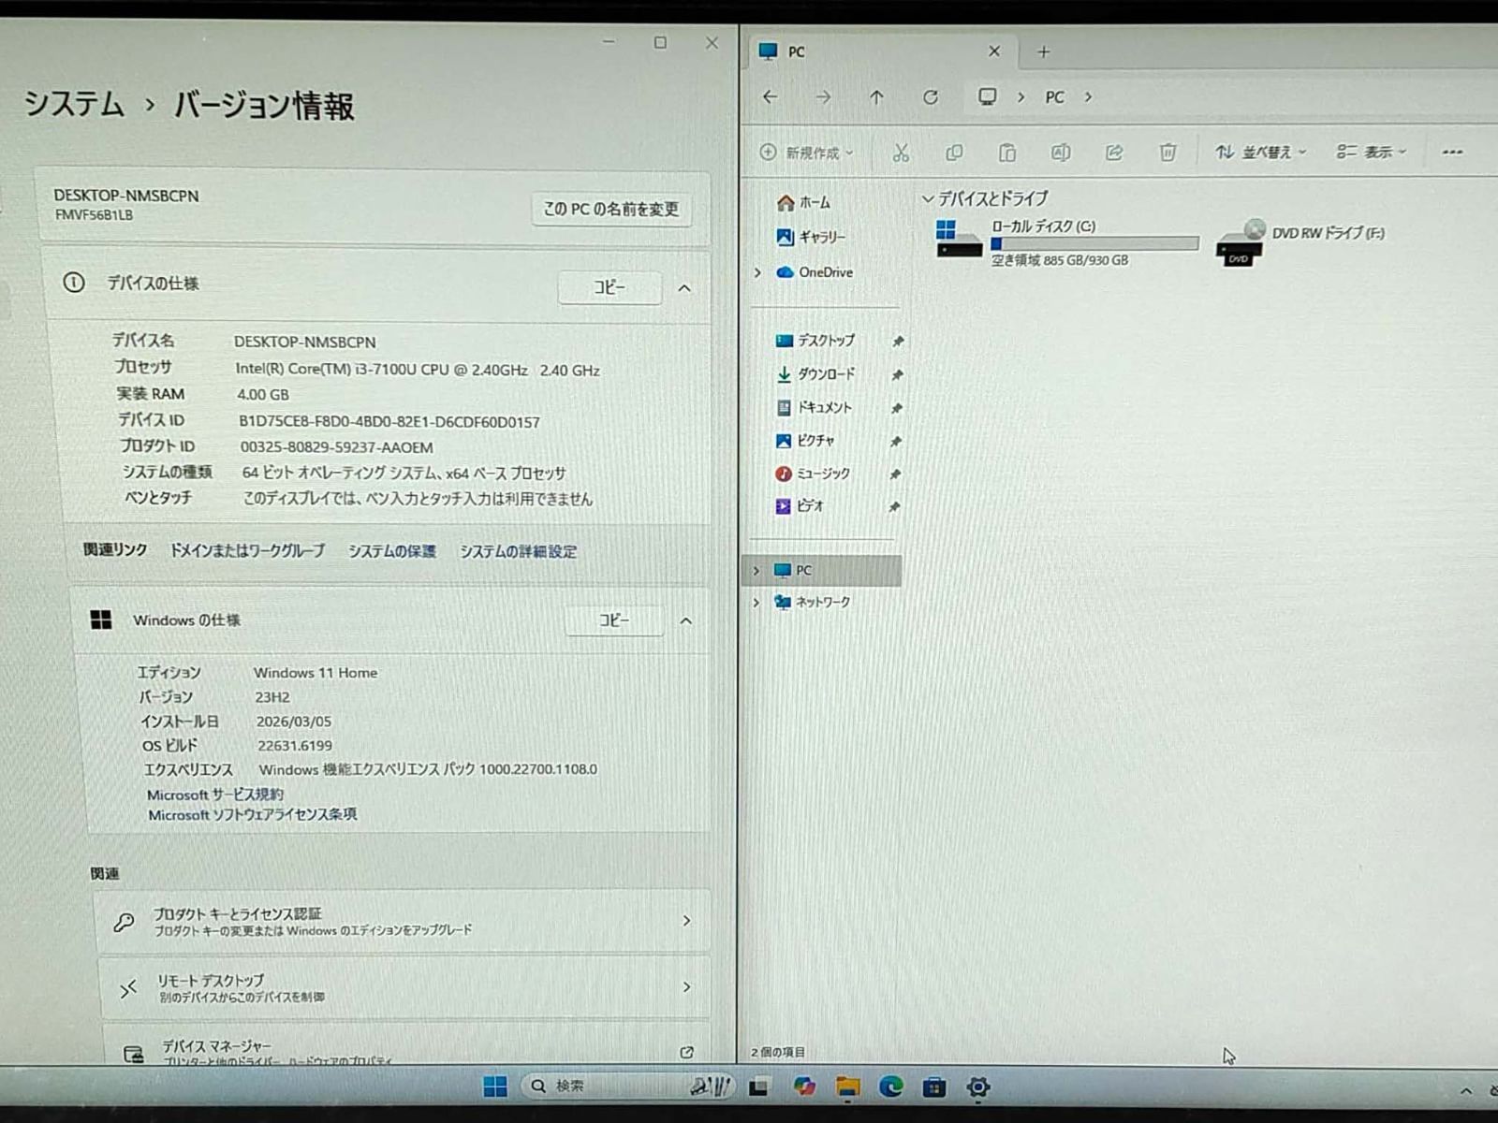Viewport: 1498px width, 1123px height.
Task: Click the C: drive free-space bar
Action: pyautogui.click(x=1094, y=243)
